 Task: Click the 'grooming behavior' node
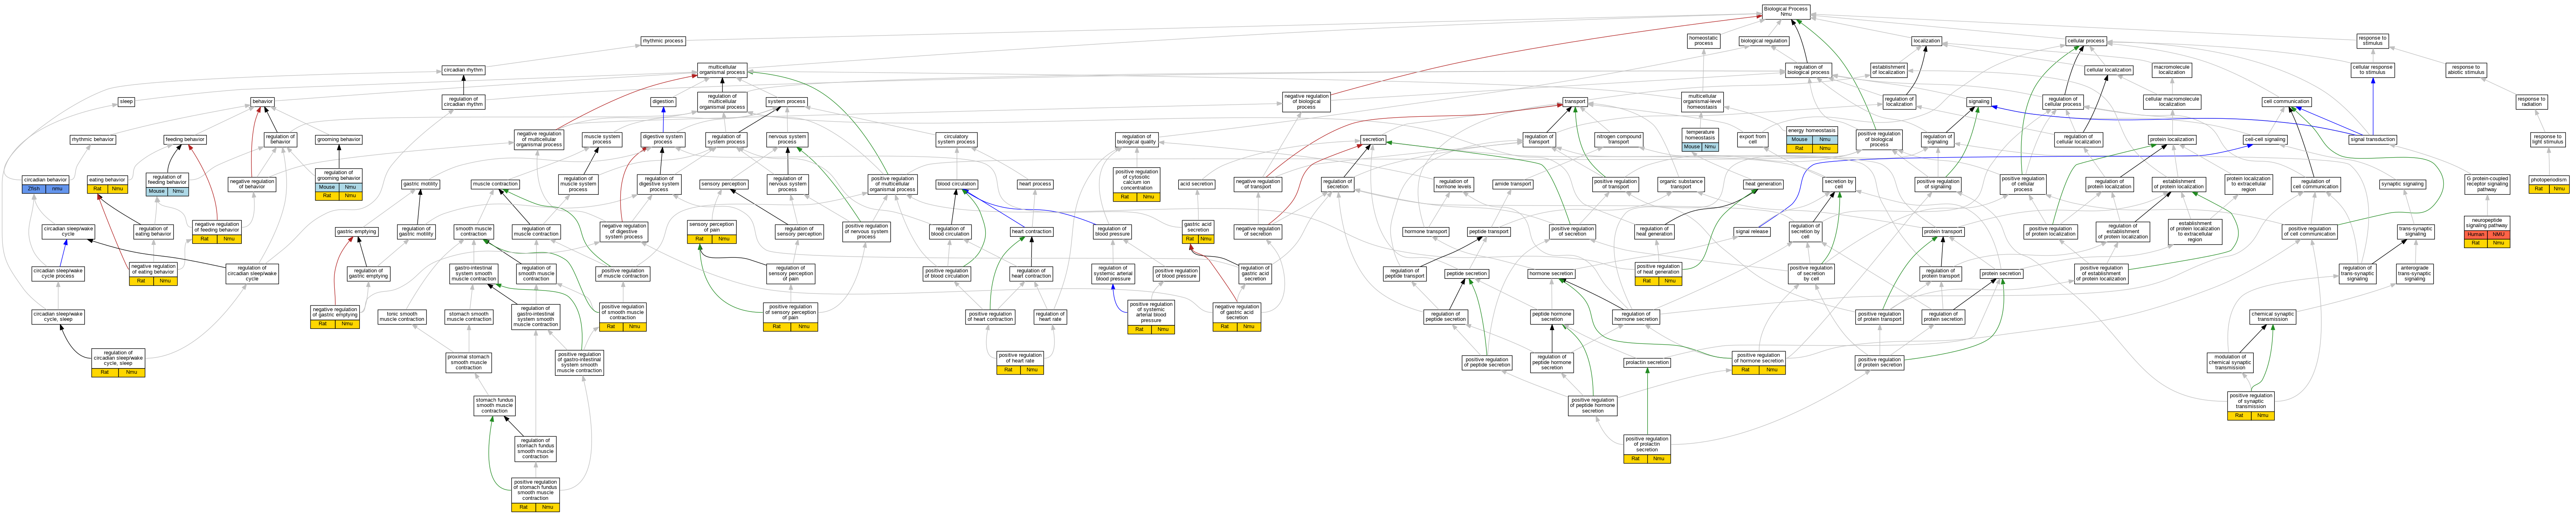click(x=339, y=140)
